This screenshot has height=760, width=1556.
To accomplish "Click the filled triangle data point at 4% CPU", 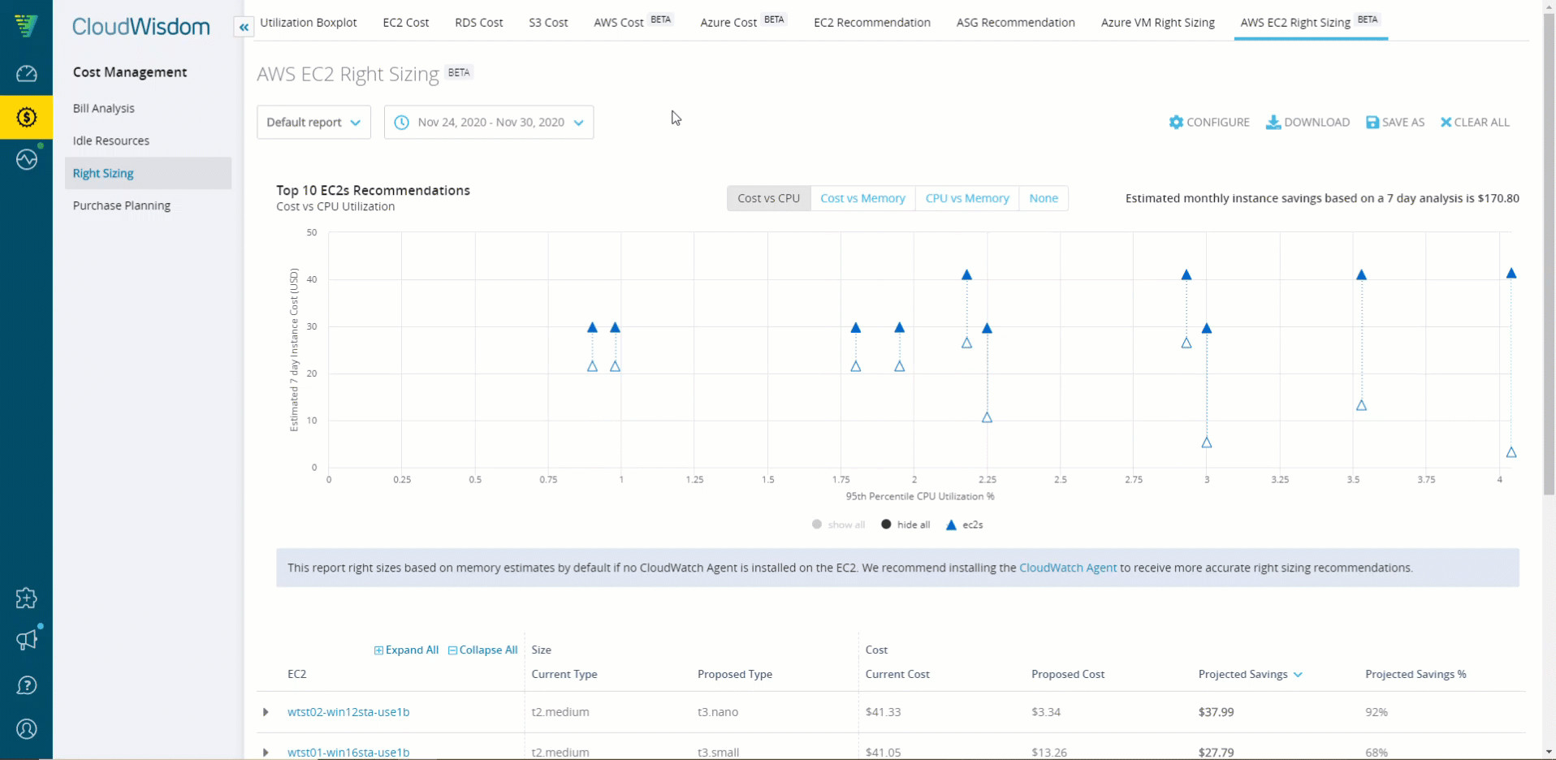I will 1511,274.
